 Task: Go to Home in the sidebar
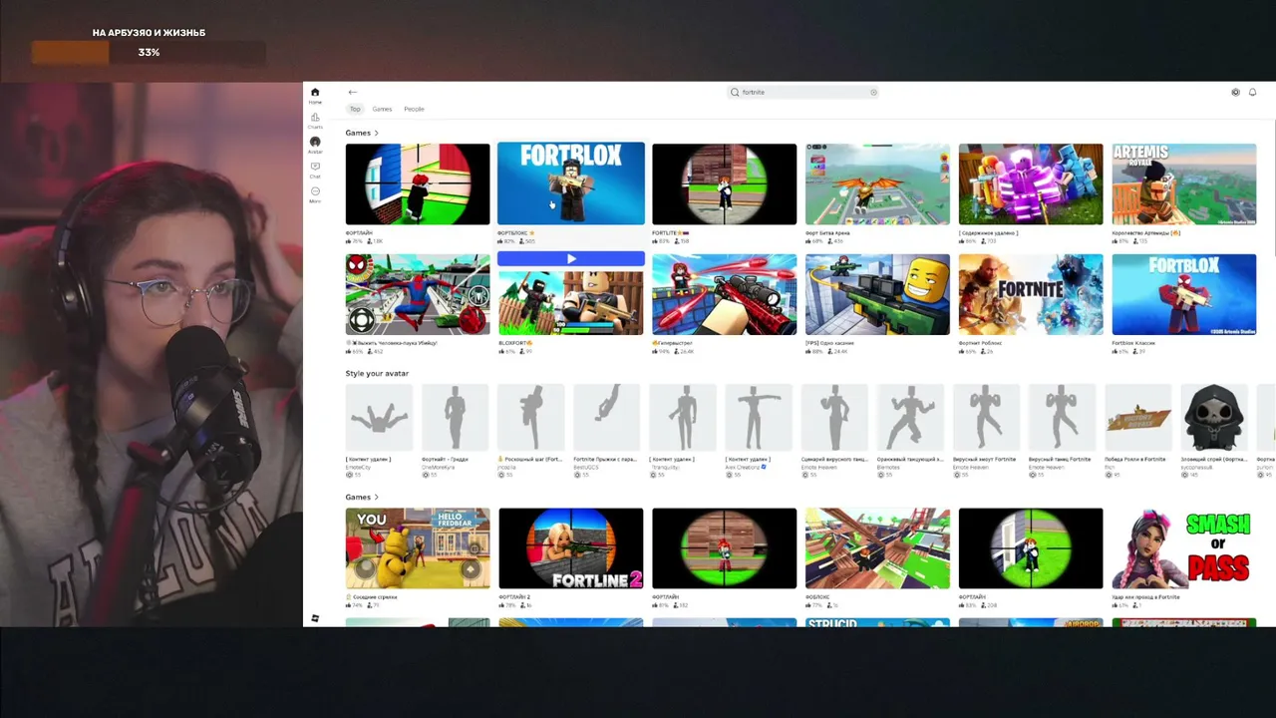coord(315,95)
